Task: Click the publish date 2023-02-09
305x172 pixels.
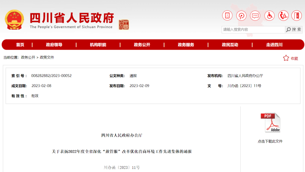Action: click(x=140, y=86)
